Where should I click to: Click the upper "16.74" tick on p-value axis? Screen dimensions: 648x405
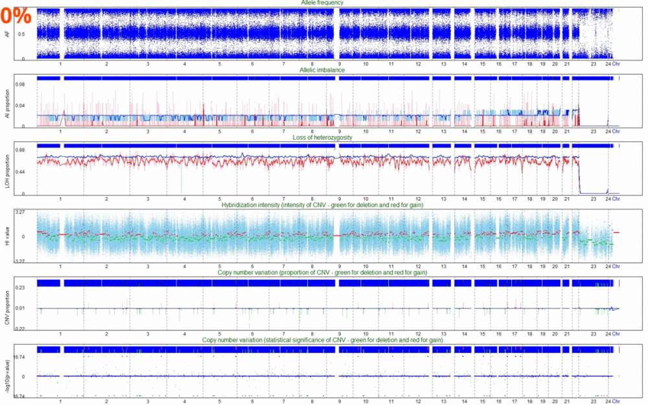click(x=19, y=357)
